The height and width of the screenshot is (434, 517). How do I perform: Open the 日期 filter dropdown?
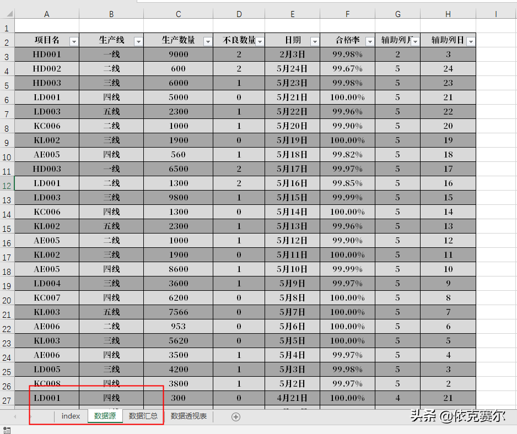pos(315,41)
